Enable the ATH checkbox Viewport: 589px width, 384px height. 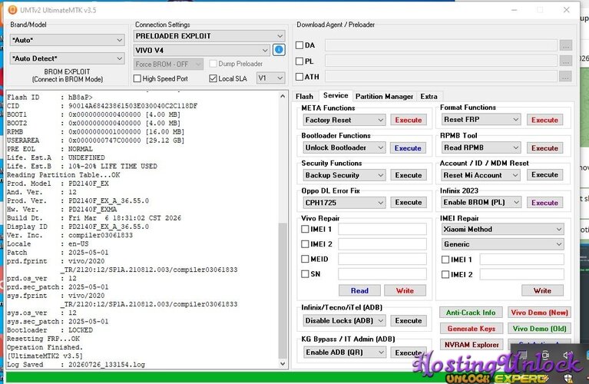(x=299, y=77)
